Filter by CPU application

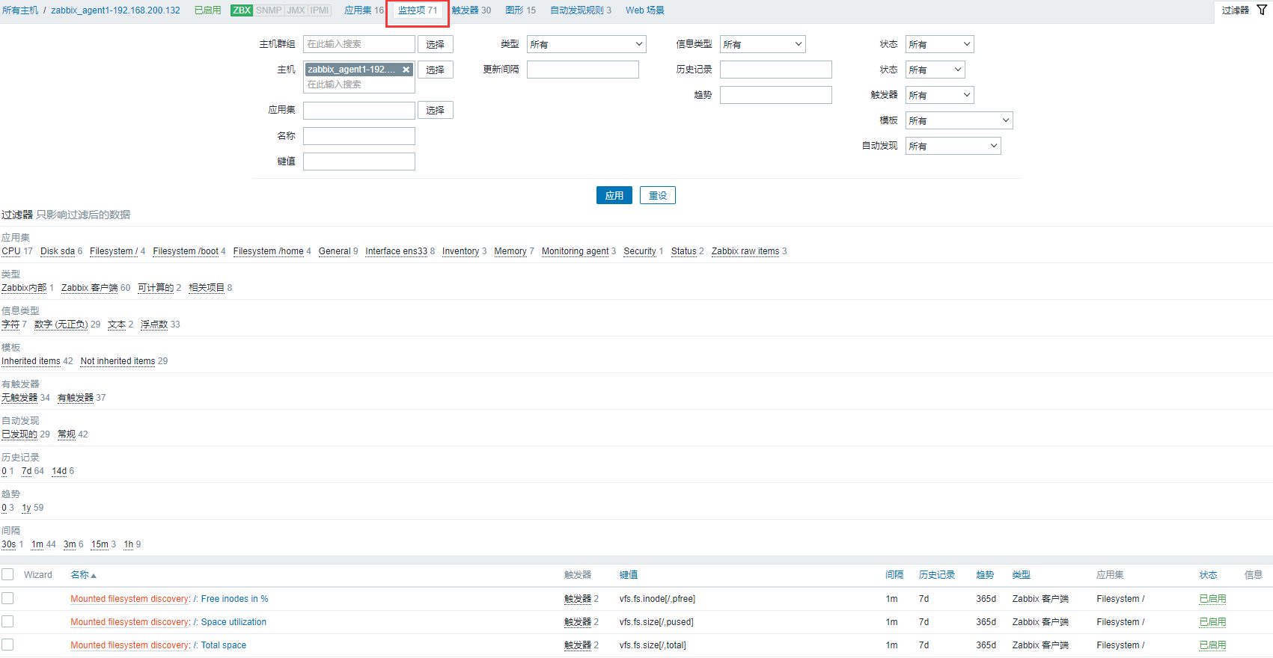(x=11, y=251)
